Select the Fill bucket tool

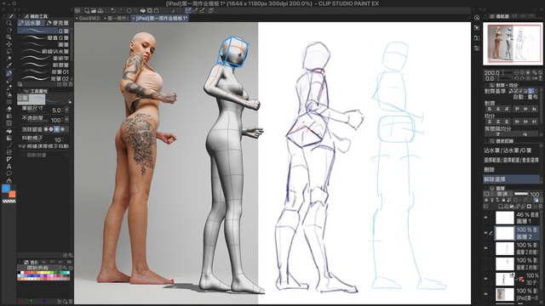pos(9,131)
